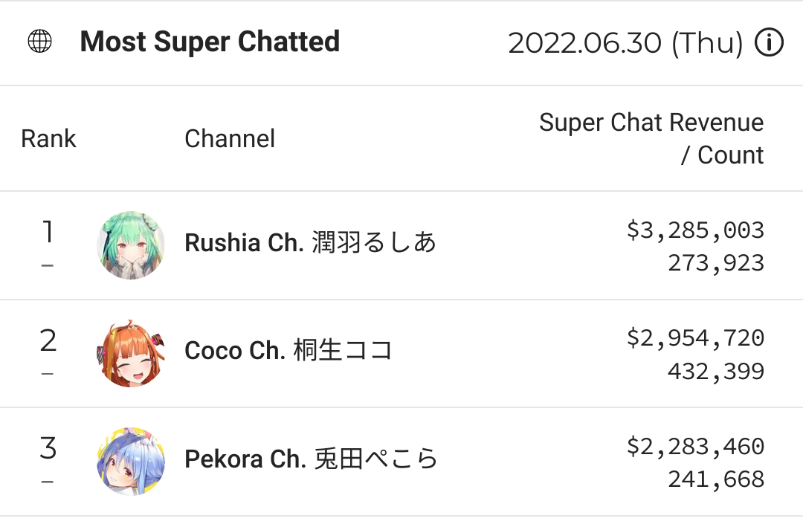Click the Rank column header
803x527 pixels.
pos(48,138)
